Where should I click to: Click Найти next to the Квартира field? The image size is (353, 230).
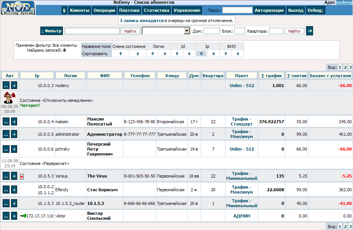click(x=294, y=31)
